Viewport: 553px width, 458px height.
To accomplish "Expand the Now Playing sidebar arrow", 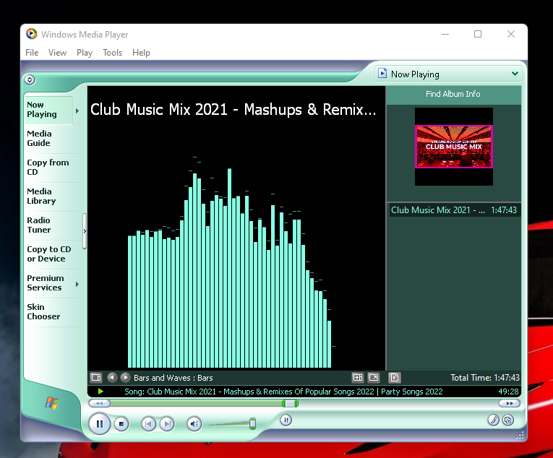I will [77, 111].
